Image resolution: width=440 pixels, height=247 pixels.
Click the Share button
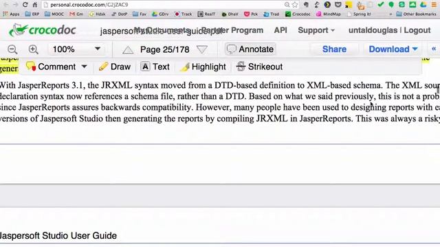click(x=334, y=49)
